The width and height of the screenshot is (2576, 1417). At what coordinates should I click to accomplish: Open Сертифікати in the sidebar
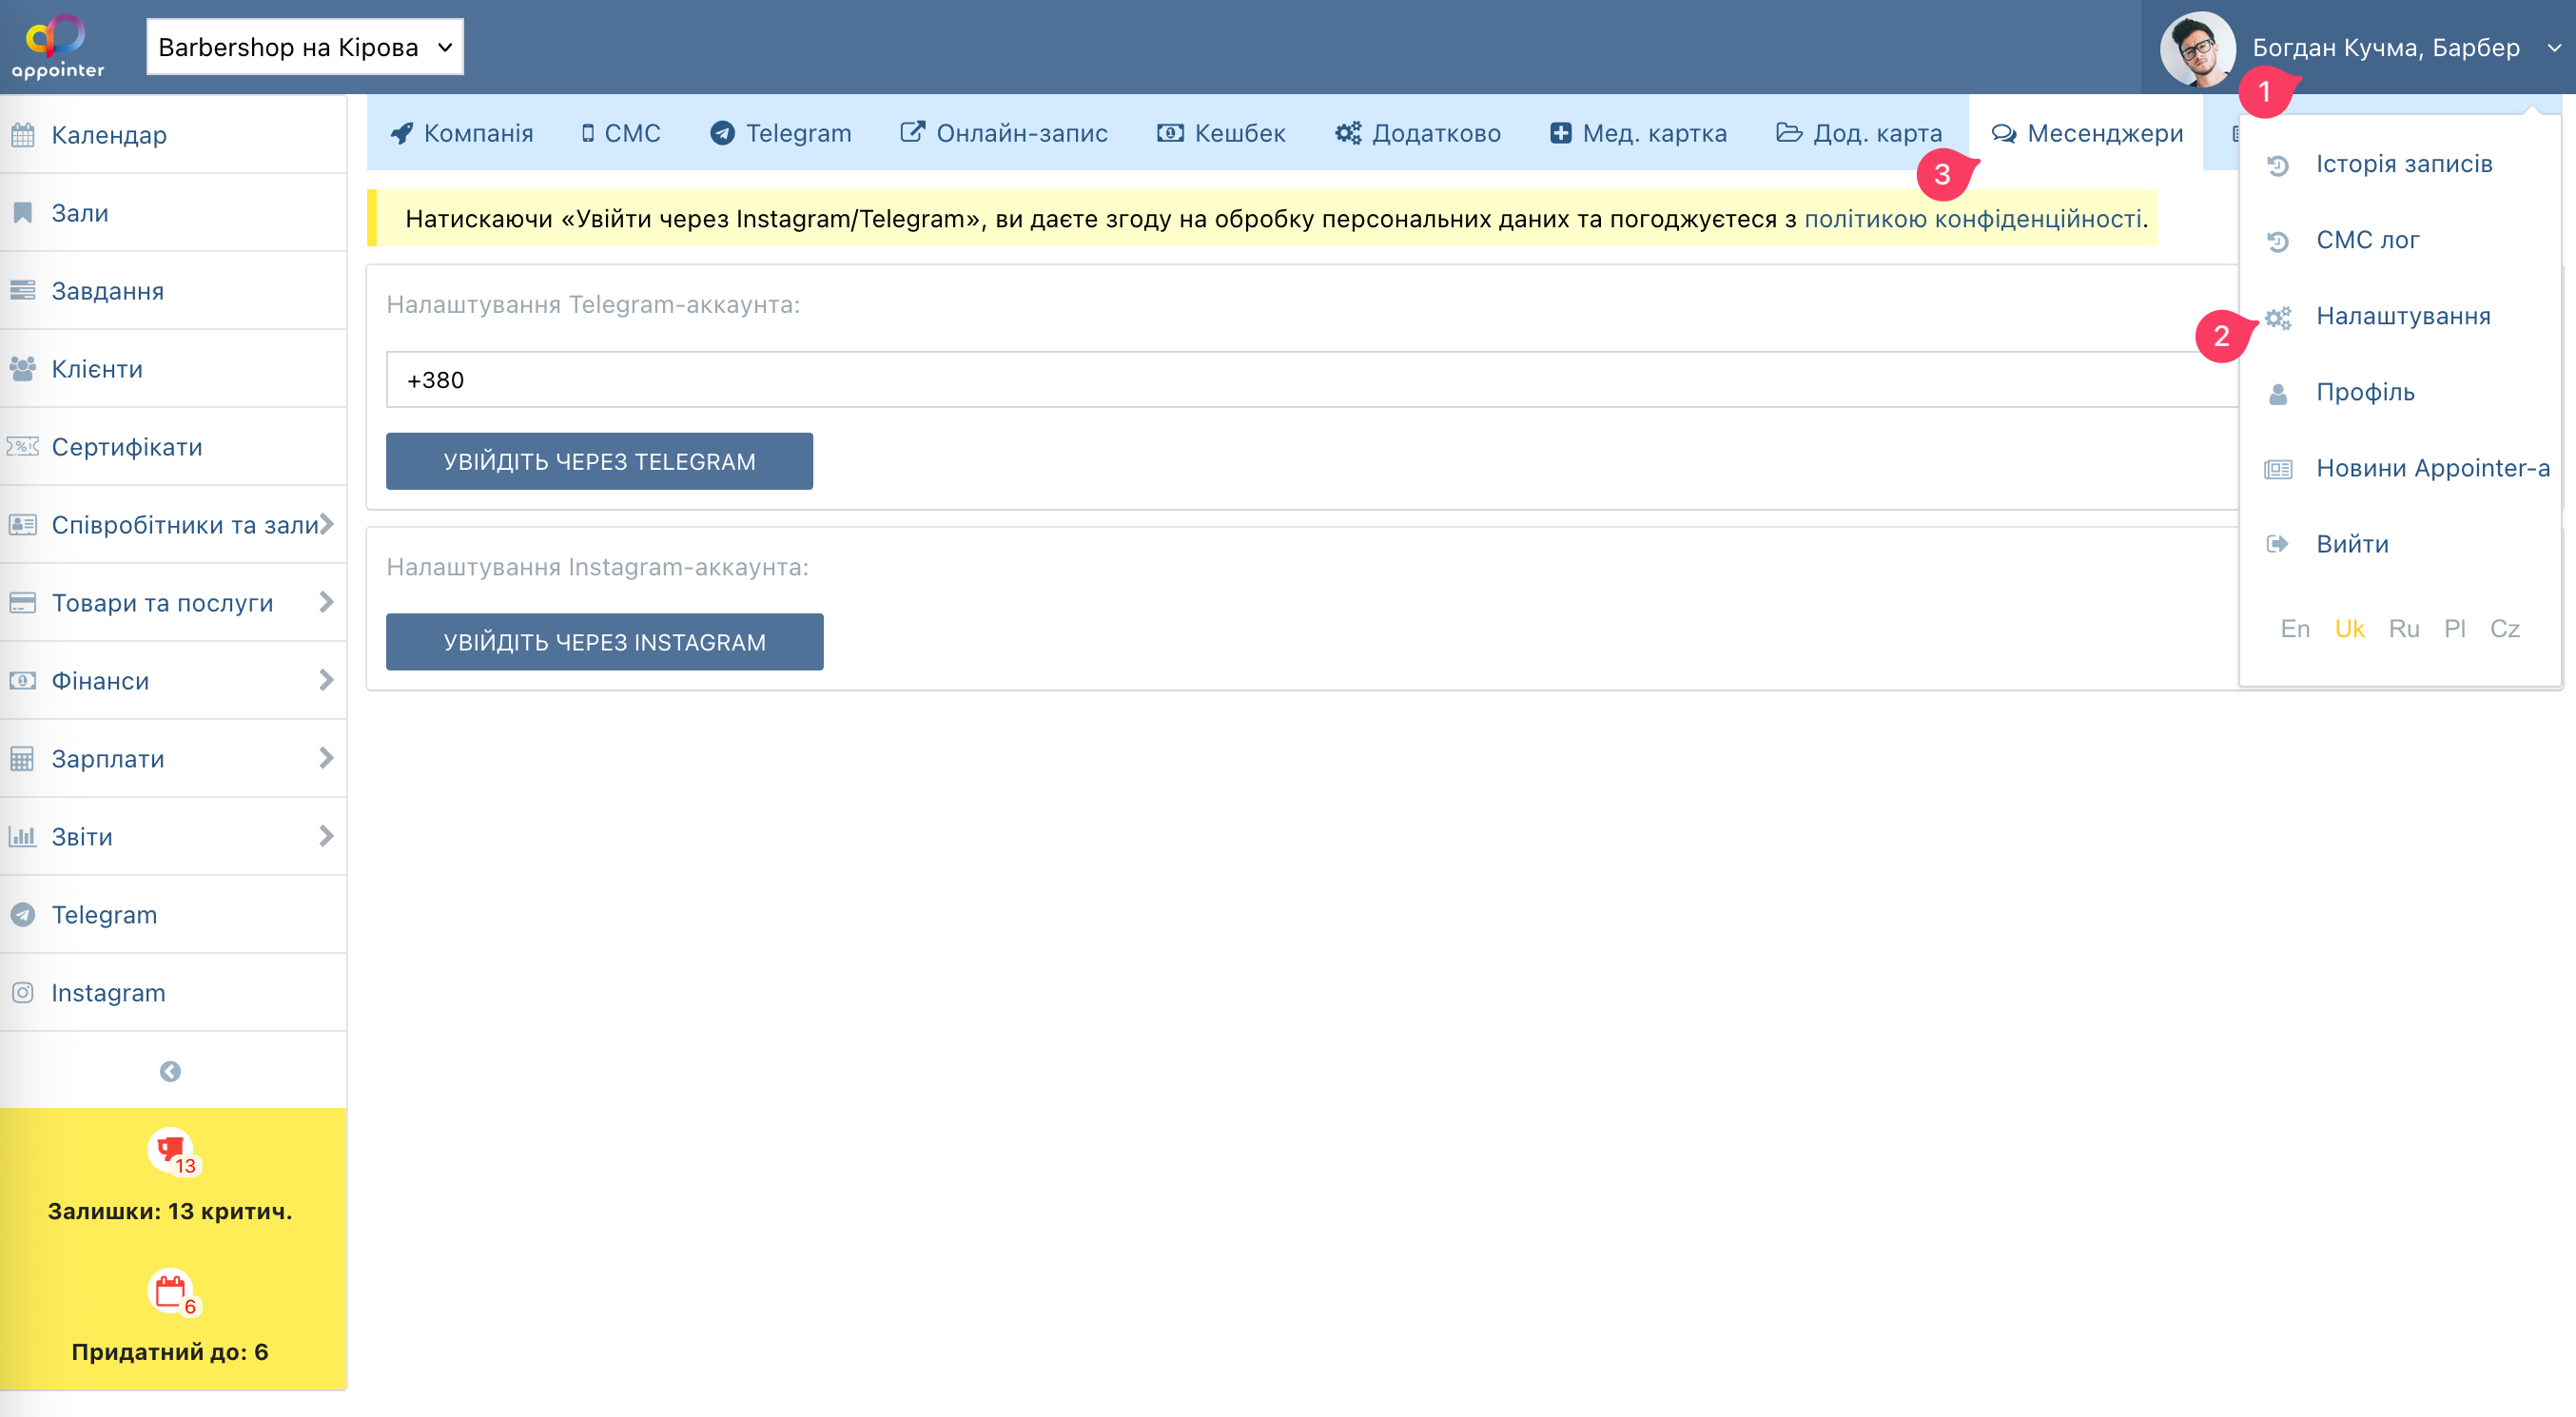[127, 447]
